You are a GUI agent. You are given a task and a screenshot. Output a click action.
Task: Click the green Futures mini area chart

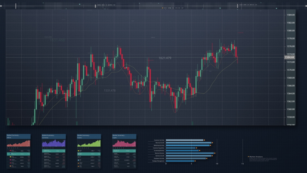pos(89,143)
